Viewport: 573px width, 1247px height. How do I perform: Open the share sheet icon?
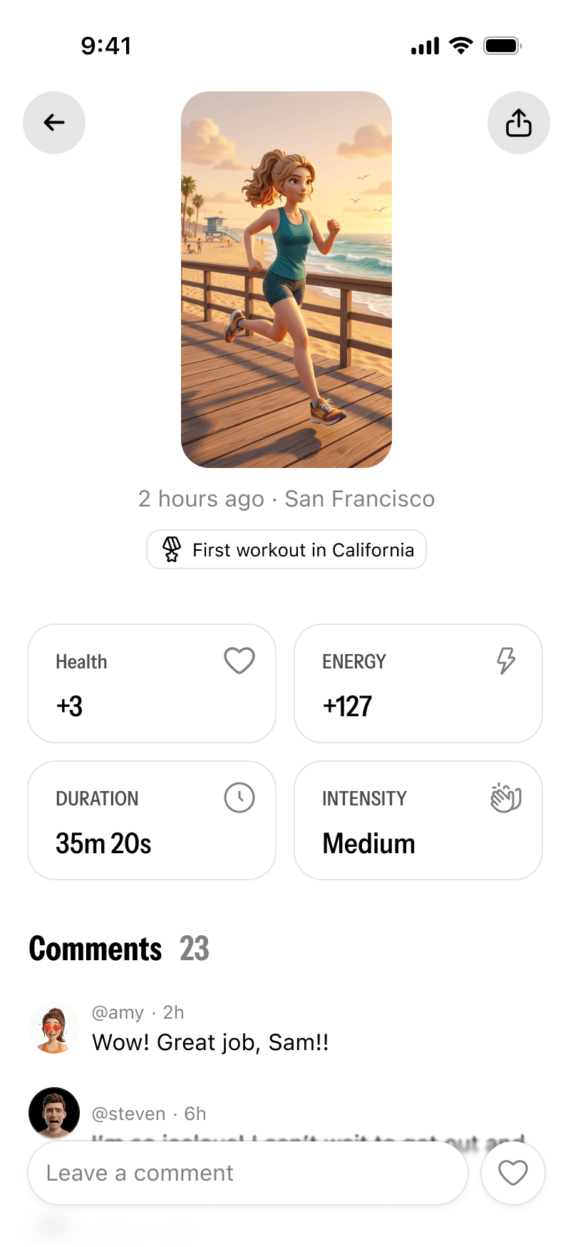[519, 123]
